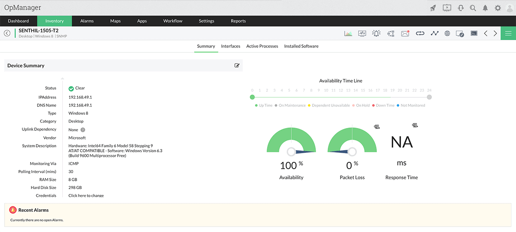Viewport: 516px width, 232px height.
Task: Click the Category value Desktop
Action: (76, 121)
